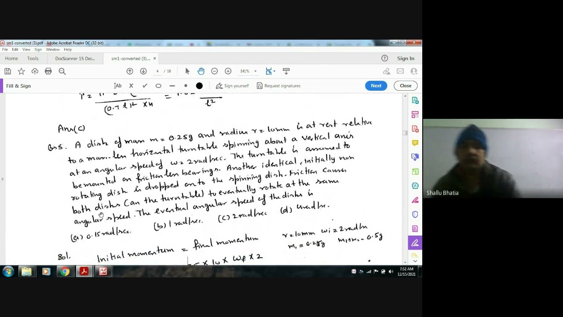This screenshot has height=317, width=563.
Task: Click the read mode scroll icon
Action: [x=286, y=71]
